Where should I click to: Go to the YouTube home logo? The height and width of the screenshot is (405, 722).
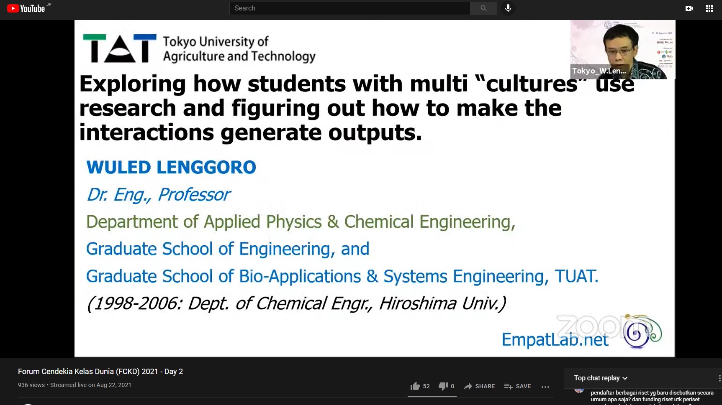[26, 8]
